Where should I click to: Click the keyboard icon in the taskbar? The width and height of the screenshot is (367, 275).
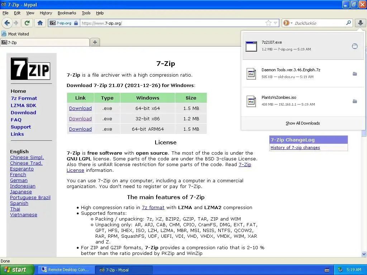(327, 270)
